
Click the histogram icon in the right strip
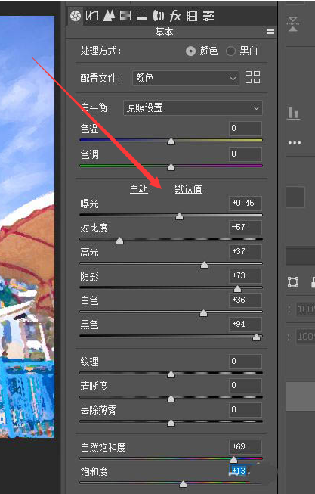(294, 113)
